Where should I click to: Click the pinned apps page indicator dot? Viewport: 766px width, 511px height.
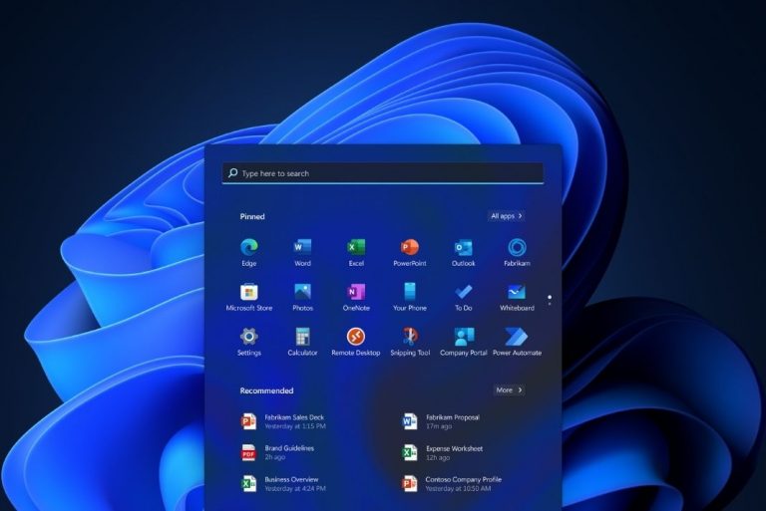click(x=550, y=296)
